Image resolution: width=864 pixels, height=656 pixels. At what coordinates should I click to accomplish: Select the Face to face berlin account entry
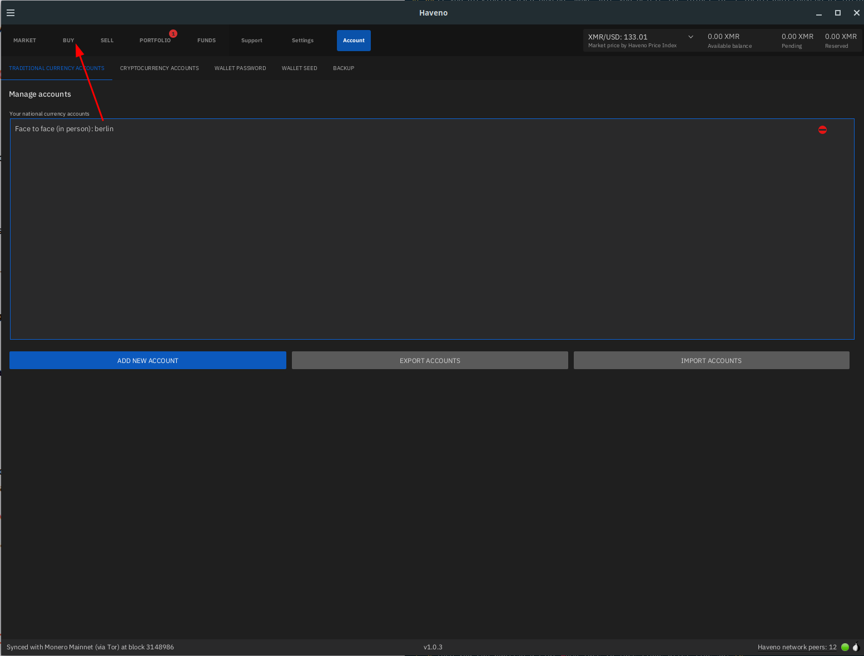pos(64,129)
